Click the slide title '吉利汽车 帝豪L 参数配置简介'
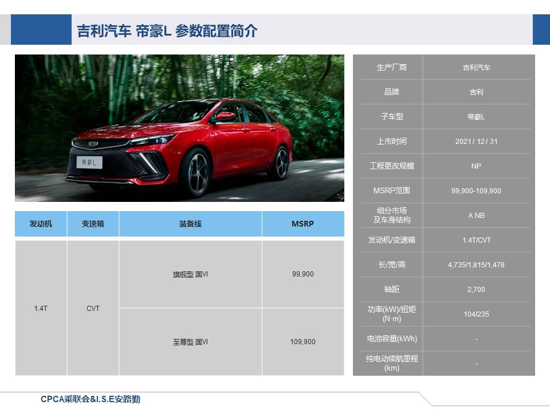The image size is (550, 413). click(x=167, y=31)
